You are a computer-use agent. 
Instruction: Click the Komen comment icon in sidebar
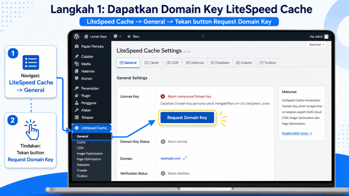(77, 79)
